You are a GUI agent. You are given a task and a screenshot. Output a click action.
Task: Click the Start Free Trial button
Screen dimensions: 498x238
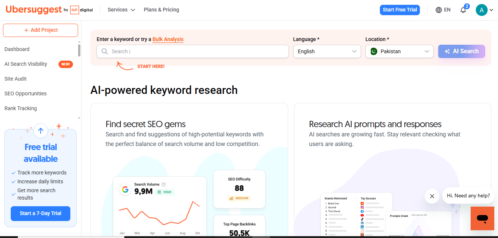point(400,10)
